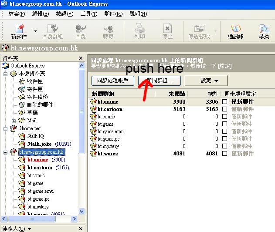The height and width of the screenshot is (232, 275).
Task: Select the Outlook Express root icon
Action: [5, 66]
